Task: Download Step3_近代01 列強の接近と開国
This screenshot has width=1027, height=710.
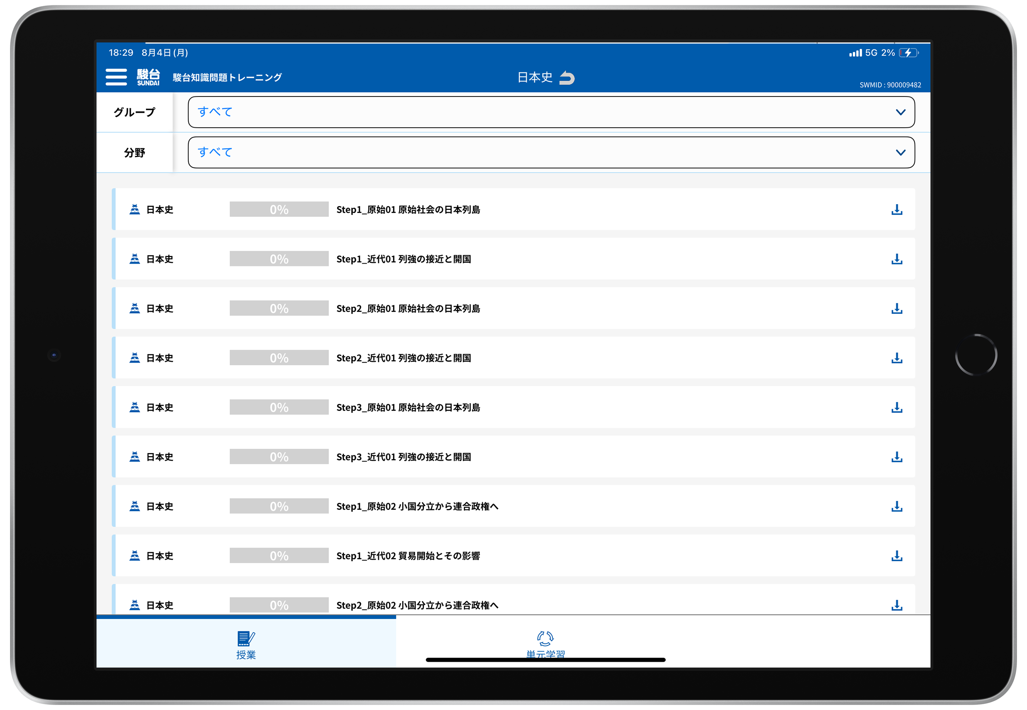Action: point(897,457)
